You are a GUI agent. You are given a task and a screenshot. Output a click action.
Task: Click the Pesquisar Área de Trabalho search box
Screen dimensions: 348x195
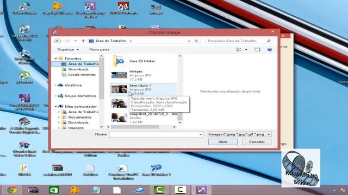coord(239,41)
